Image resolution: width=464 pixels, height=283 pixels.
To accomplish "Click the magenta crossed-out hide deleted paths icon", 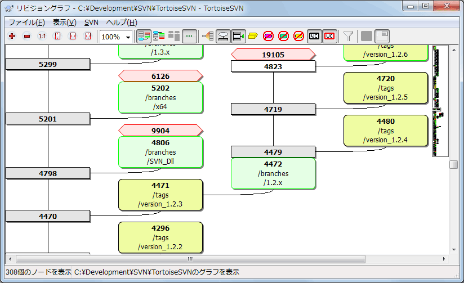I will pyautogui.click(x=269, y=37).
